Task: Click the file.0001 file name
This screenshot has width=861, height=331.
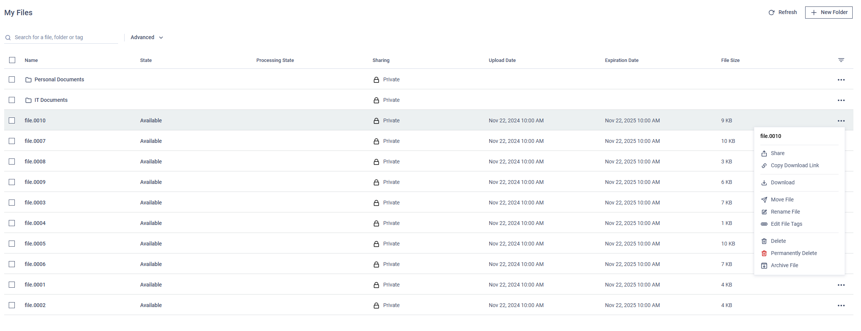Action: pyautogui.click(x=35, y=285)
